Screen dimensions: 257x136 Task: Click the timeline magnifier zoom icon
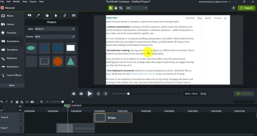[41, 102]
